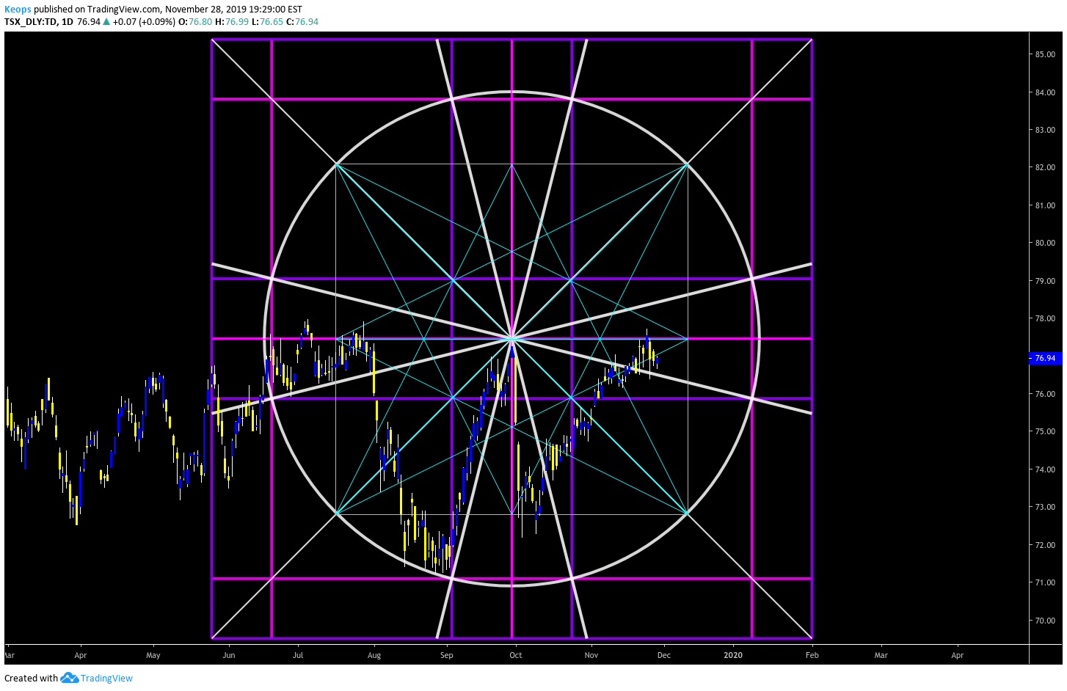1067x691 pixels.
Task: Click the 79.00 price axis label
Action: point(1045,281)
